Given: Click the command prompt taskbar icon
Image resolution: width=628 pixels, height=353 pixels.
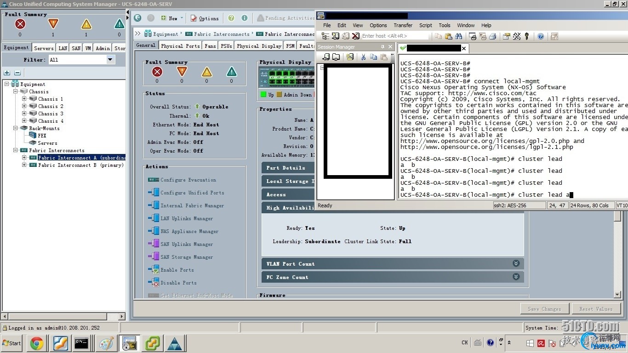Looking at the screenshot, I should click(x=81, y=343).
